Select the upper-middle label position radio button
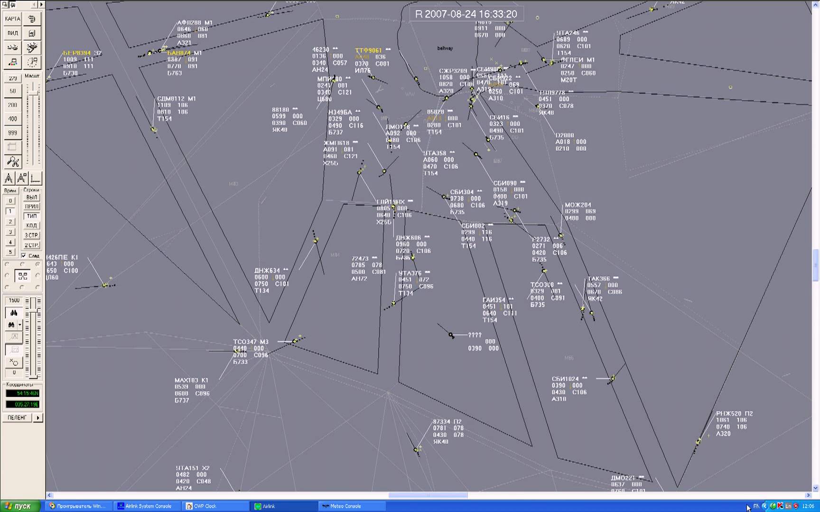This screenshot has height=512, width=820. point(22,264)
